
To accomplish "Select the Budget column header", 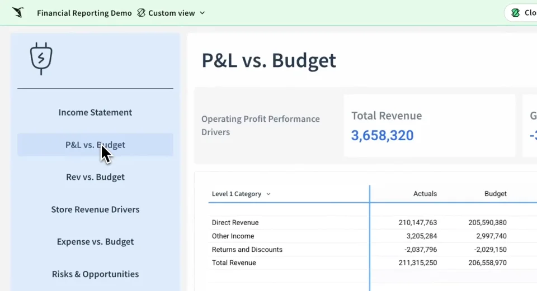I will pyautogui.click(x=495, y=194).
